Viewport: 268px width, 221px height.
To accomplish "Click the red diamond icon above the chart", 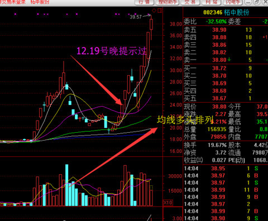I will [154, 11].
